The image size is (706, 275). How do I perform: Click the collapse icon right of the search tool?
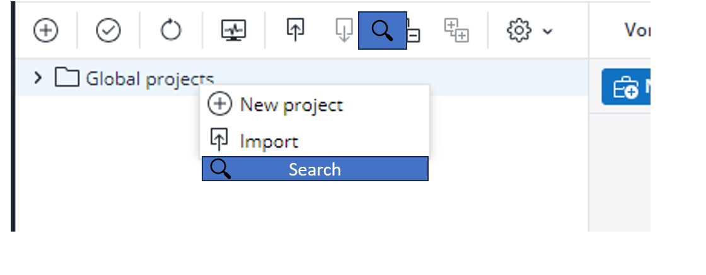coord(414,31)
